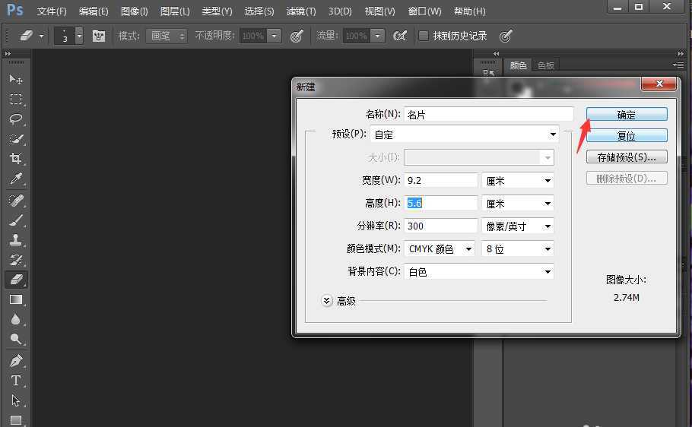Choose the Gradient tool
Image resolution: width=692 pixels, height=427 pixels.
[x=15, y=299]
